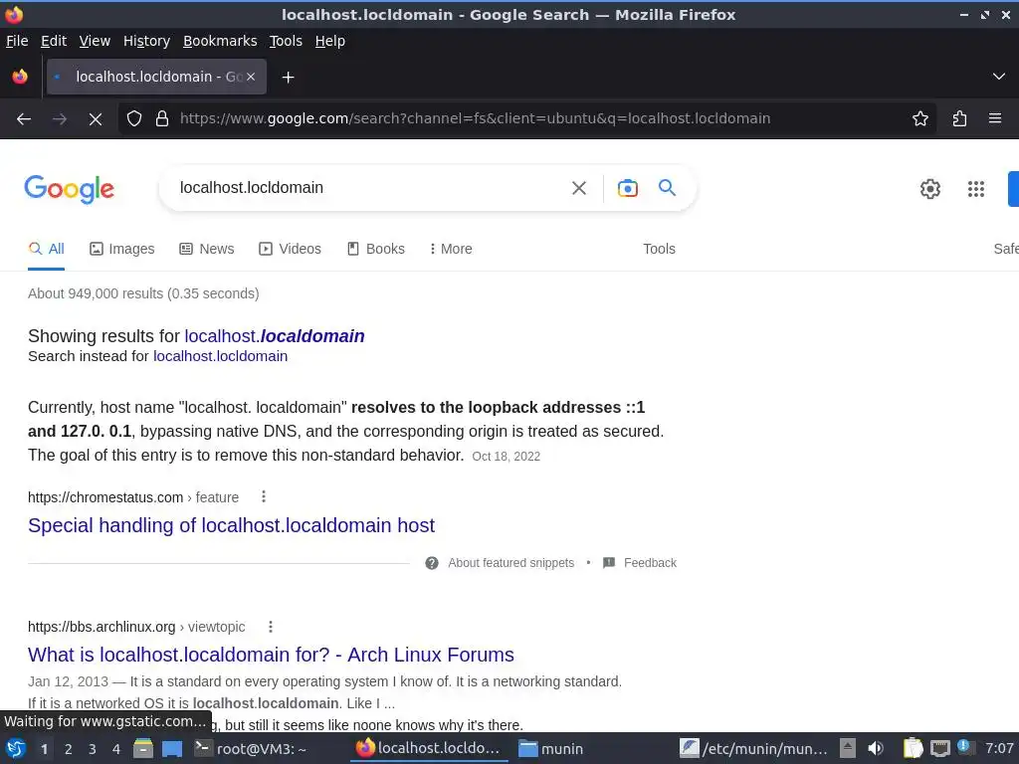1019x764 pixels.
Task: Open About featured snippets help
Action: pyautogui.click(x=500, y=563)
